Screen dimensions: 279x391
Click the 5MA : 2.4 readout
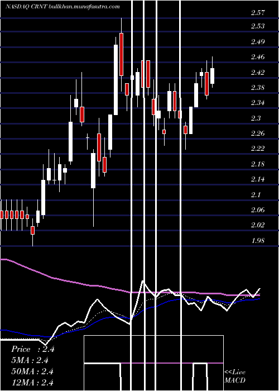point(30,360)
